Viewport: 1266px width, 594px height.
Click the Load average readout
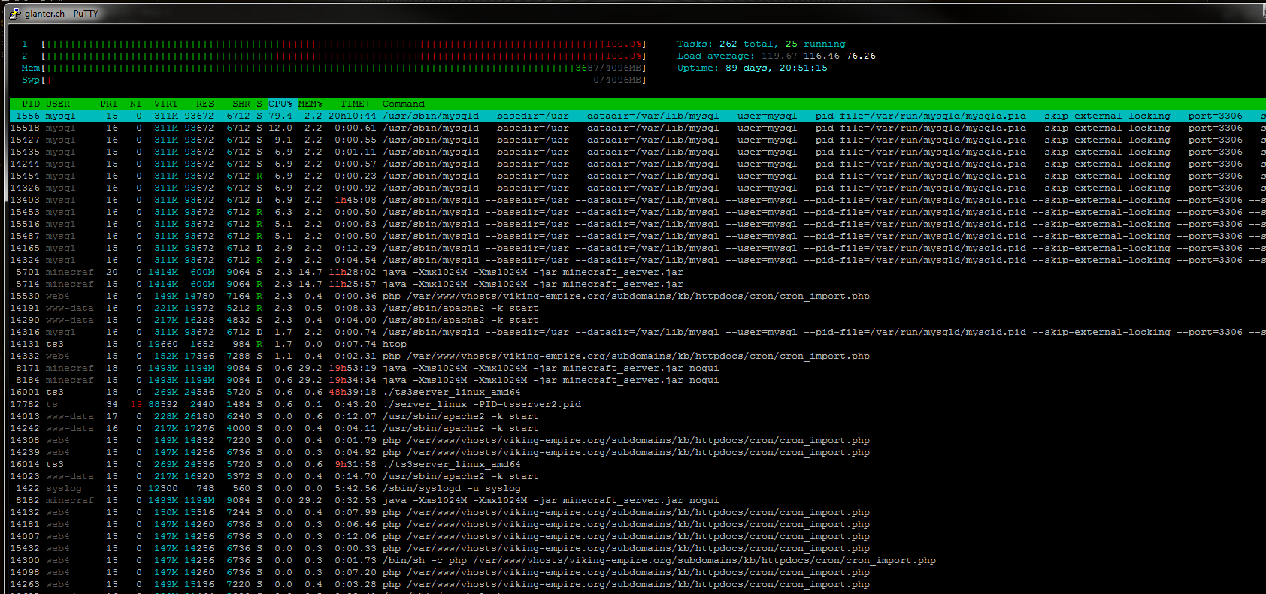pyautogui.click(x=776, y=56)
